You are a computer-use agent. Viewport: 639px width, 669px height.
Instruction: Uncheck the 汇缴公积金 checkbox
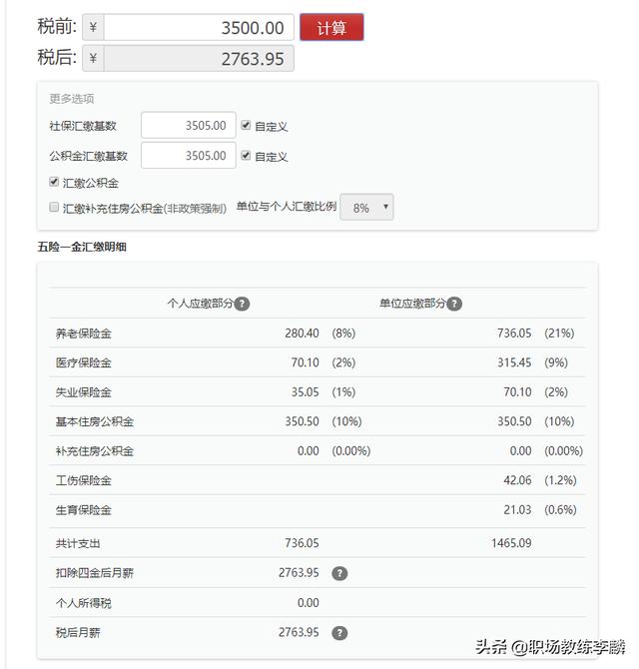(x=54, y=182)
